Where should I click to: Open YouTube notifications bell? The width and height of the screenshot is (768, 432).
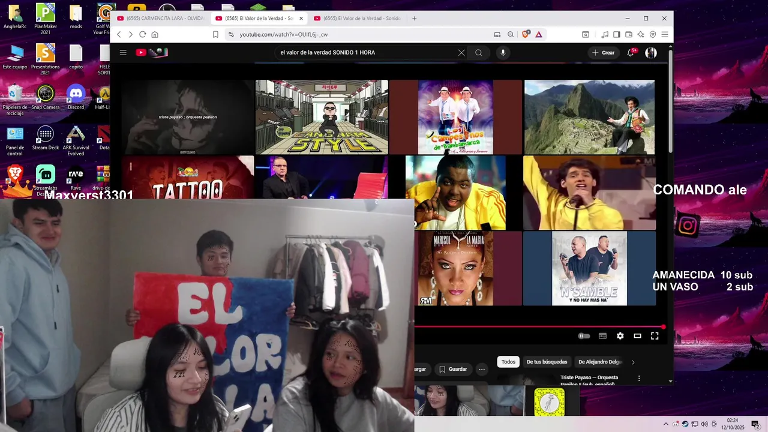point(631,53)
